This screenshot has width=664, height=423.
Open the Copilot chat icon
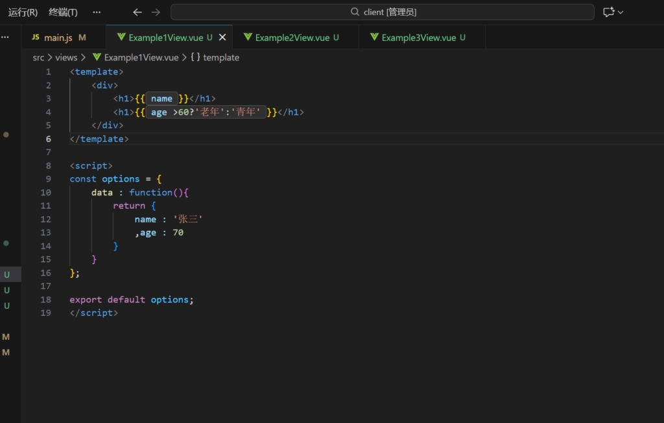(608, 12)
